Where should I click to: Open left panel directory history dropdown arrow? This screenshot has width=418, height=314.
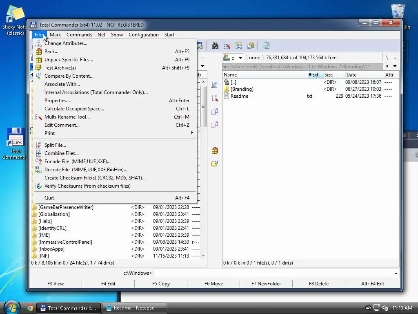(202, 66)
